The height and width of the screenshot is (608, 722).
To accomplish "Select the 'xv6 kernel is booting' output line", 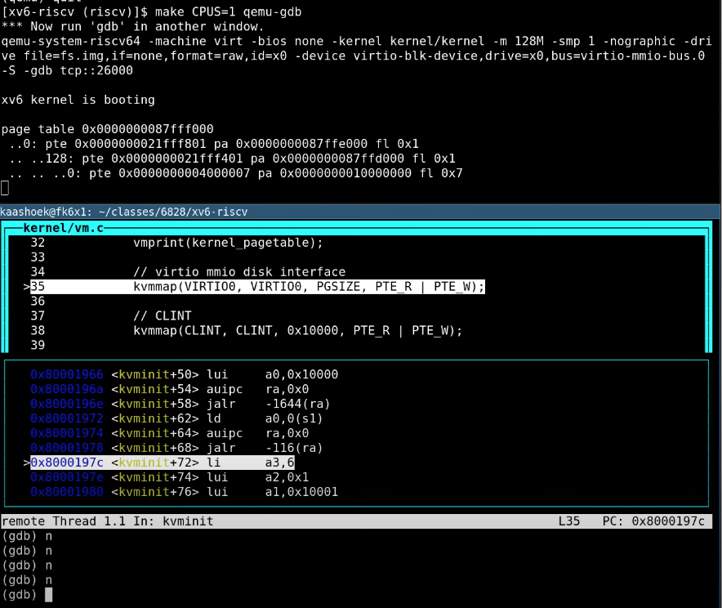I will pyautogui.click(x=78, y=100).
